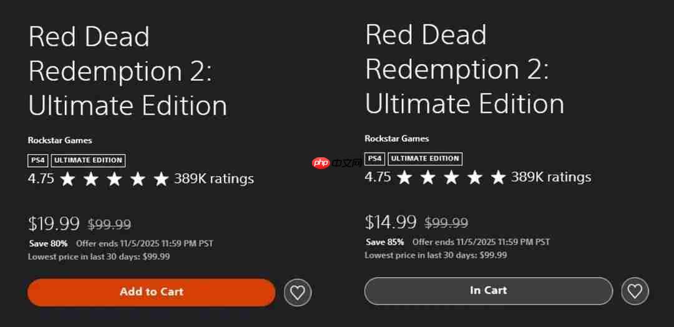The height and width of the screenshot is (327, 674).
Task: Toggle the wishlist heart beside In Cart
Action: [x=635, y=291]
